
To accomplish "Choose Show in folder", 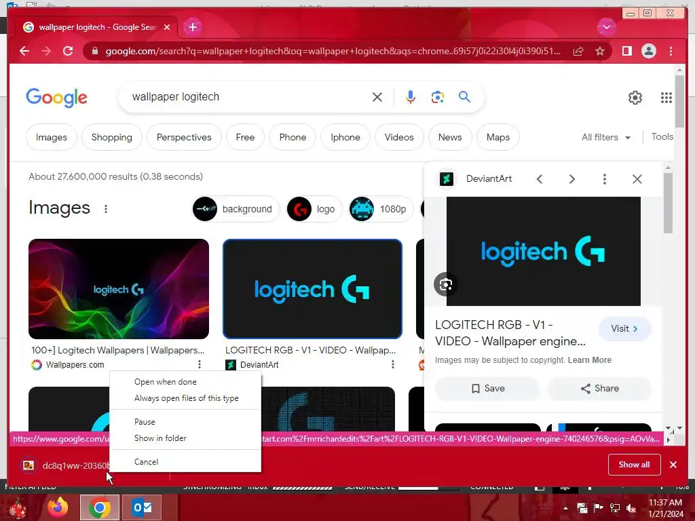I will tap(185, 438).
